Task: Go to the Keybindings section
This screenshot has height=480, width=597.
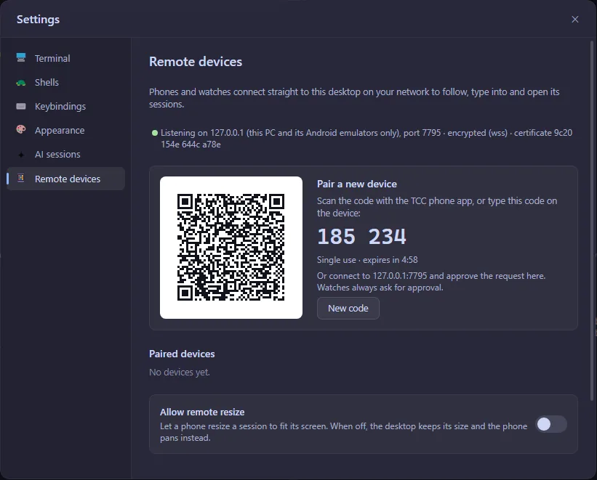Action: pos(66,106)
